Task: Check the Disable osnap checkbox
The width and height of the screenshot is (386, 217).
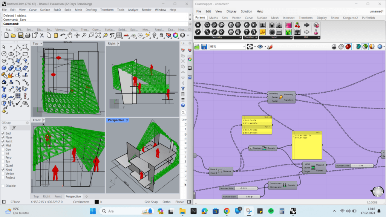Action: click(x=3, y=186)
